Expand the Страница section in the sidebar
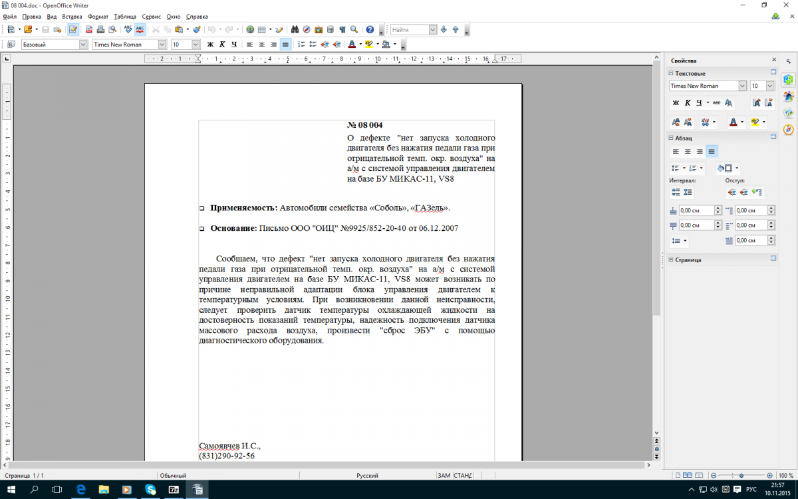Viewport: 798px width, 499px height. pyautogui.click(x=688, y=259)
